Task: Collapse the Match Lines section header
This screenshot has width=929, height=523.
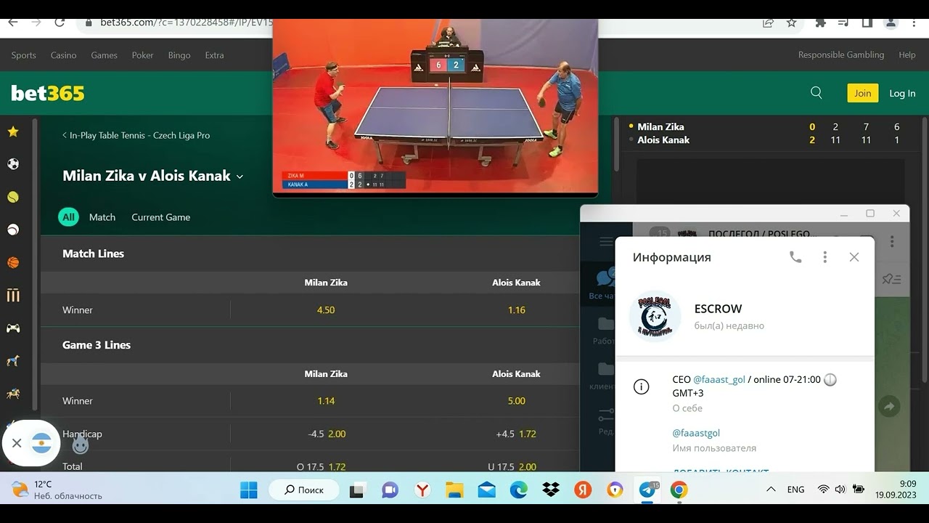Action: pyautogui.click(x=310, y=254)
